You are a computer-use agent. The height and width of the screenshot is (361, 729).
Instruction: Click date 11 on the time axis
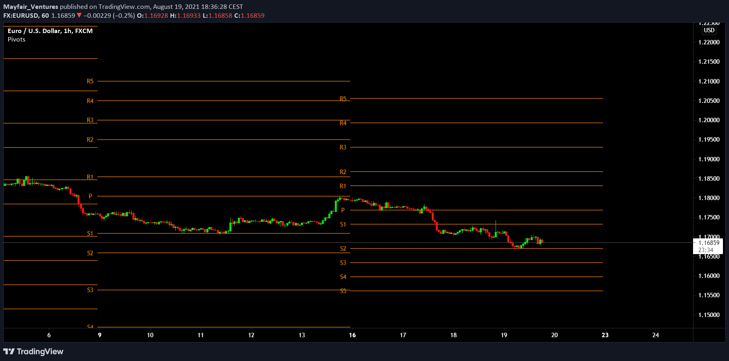201,335
